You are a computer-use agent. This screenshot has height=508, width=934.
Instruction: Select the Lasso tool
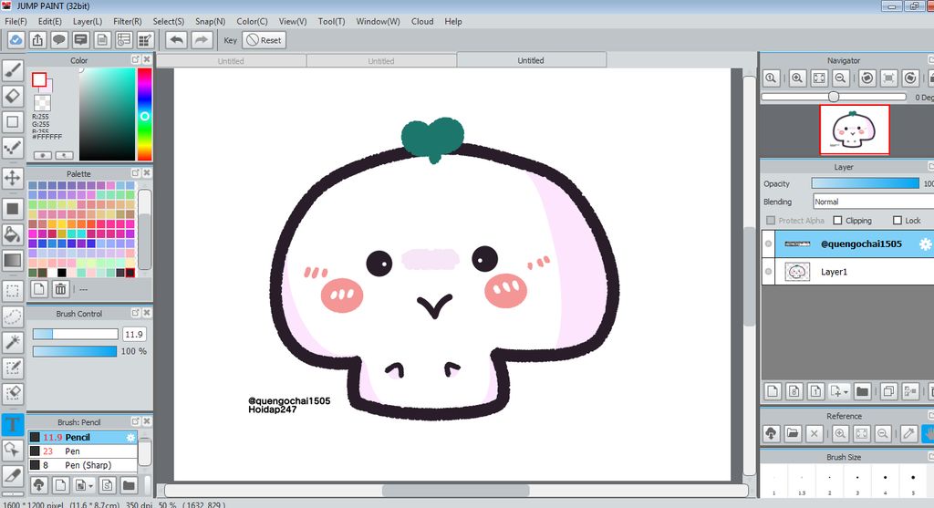point(13,316)
